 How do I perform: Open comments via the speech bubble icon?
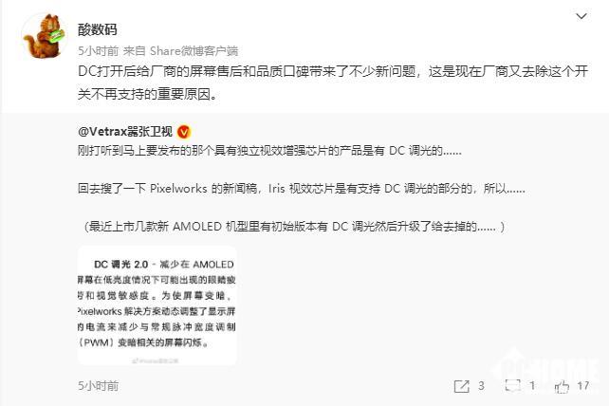pos(512,386)
